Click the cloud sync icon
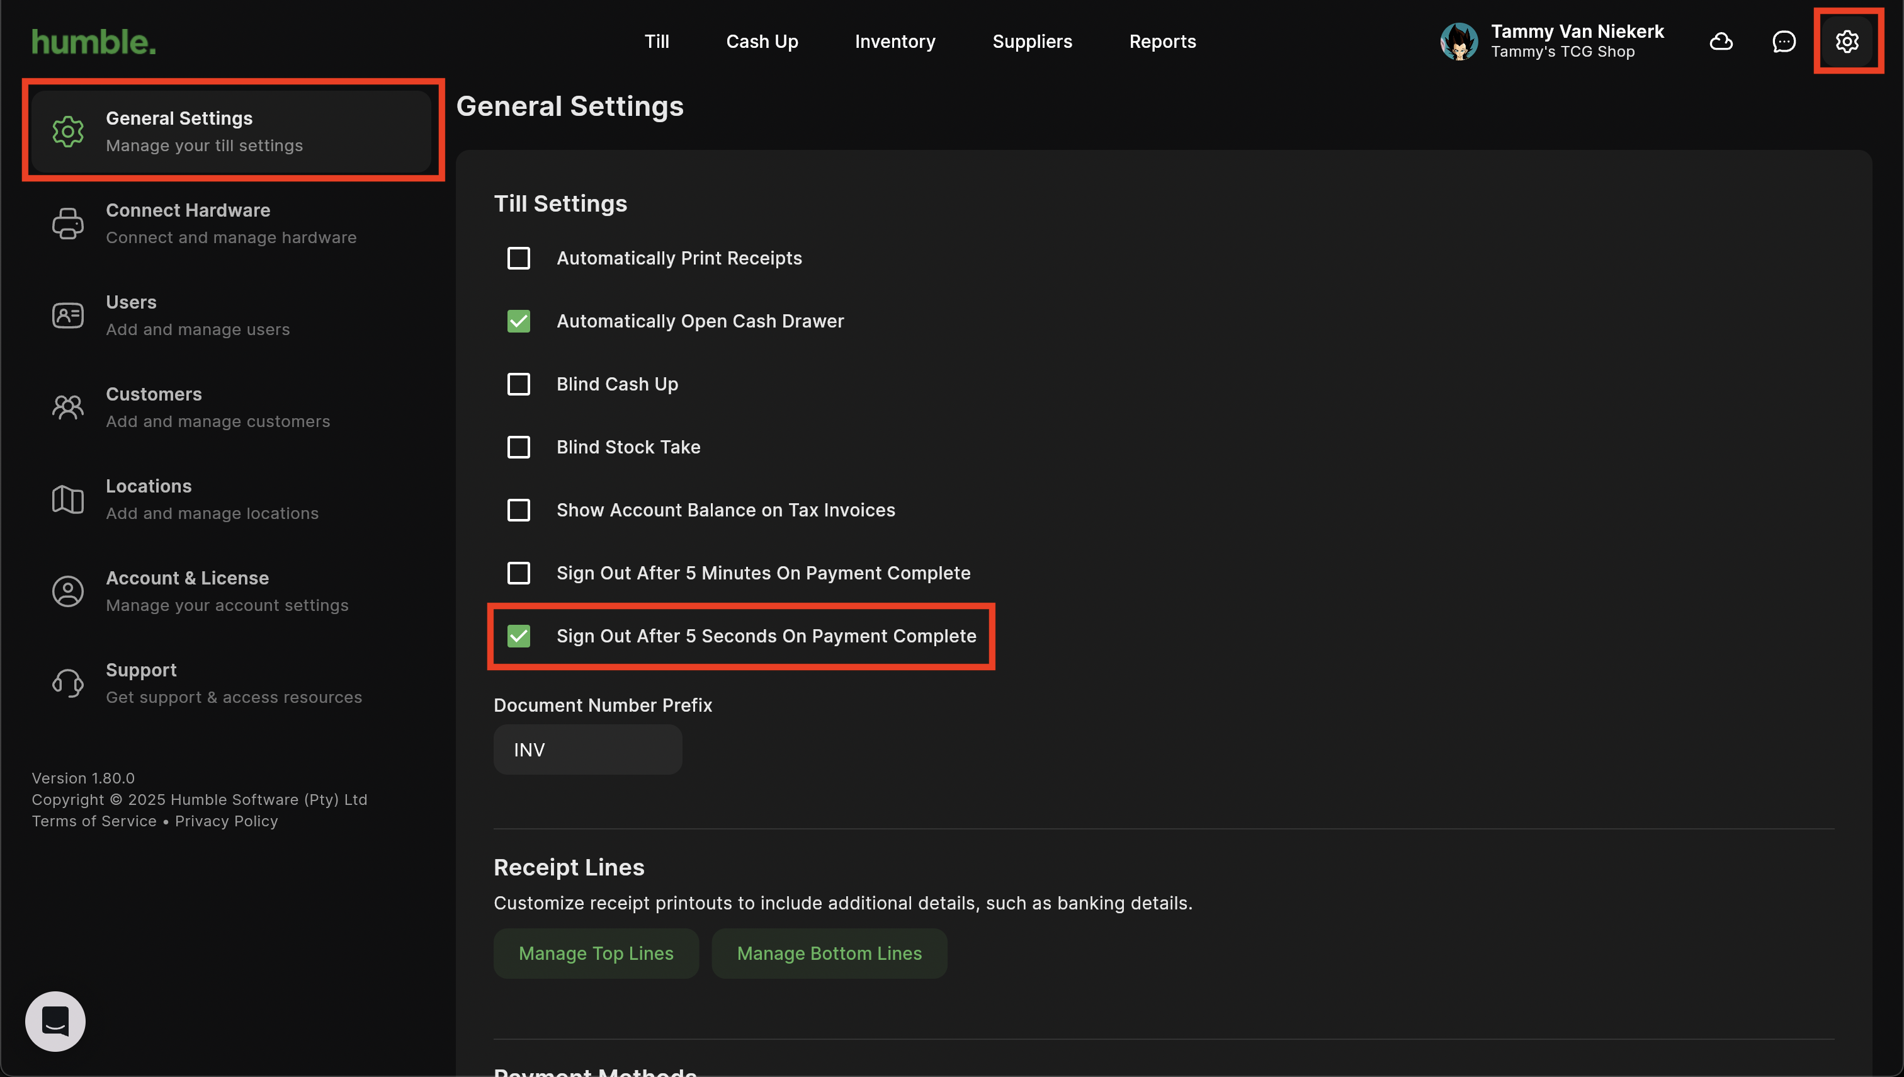 [1721, 42]
